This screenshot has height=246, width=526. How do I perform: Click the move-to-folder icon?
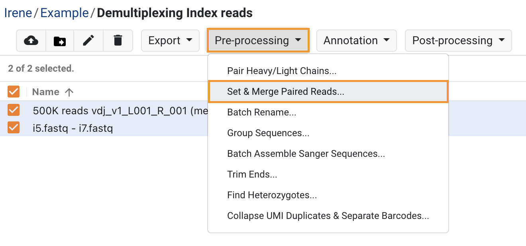click(x=60, y=41)
